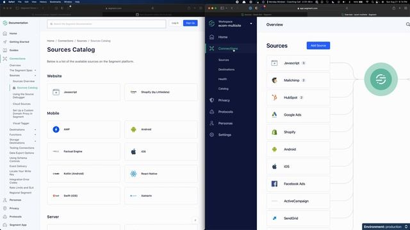Click the Javascript window icon in catalog
410x230 pixels.
[x=56, y=92]
